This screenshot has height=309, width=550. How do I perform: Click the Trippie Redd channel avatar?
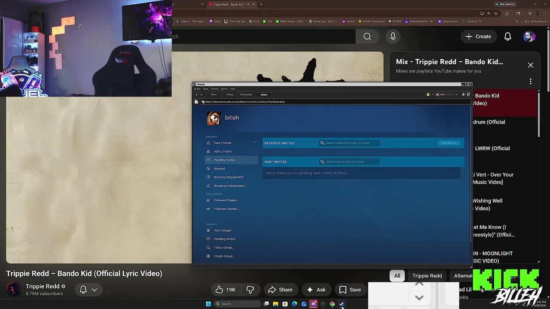click(x=13, y=290)
